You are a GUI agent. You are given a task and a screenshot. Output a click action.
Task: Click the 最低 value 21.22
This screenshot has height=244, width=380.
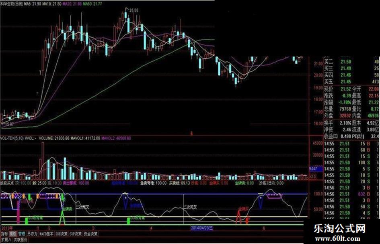click(374, 103)
